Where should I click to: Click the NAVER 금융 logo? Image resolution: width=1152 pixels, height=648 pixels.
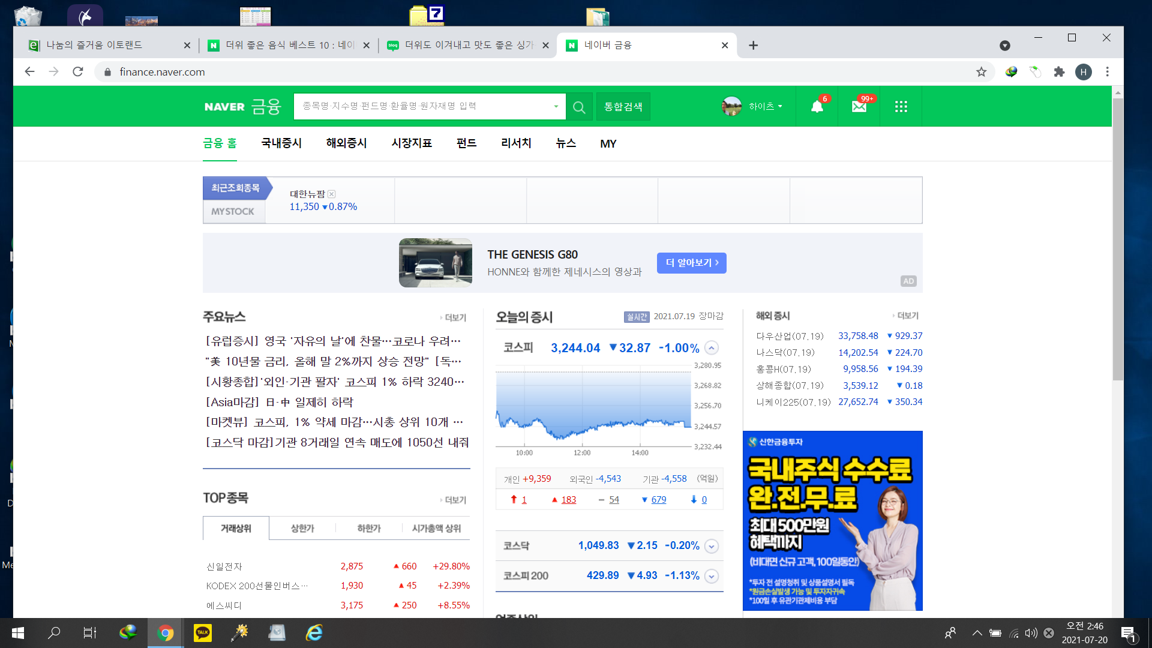(242, 106)
